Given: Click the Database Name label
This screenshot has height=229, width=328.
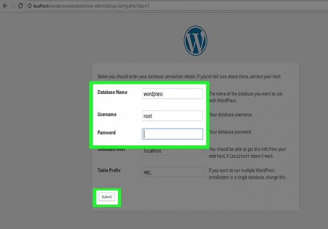Looking at the screenshot, I should (x=112, y=92).
